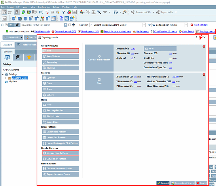216x186 pixels.
Task: Click the help question mark toolbar icon
Action: (x=63, y=12)
